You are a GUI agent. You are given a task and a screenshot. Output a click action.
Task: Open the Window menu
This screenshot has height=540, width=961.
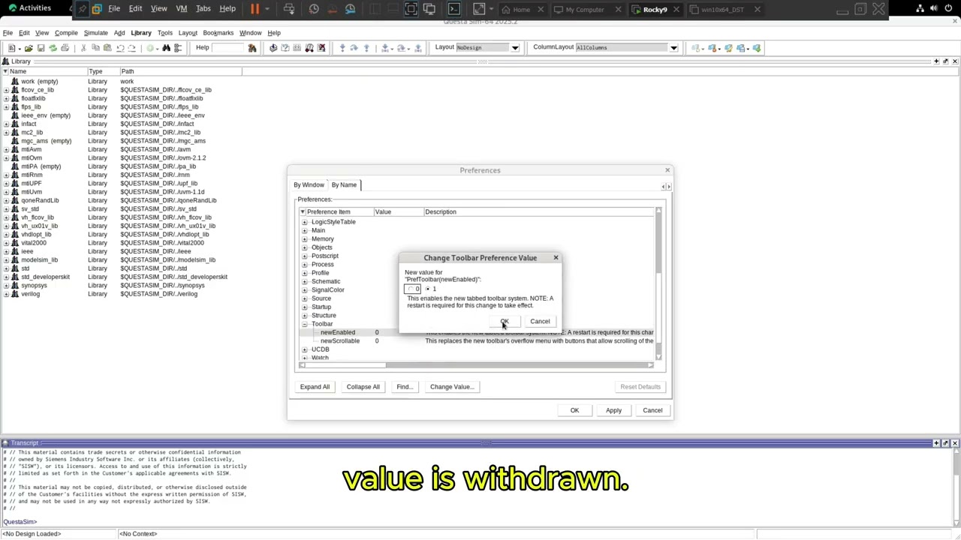tap(250, 33)
